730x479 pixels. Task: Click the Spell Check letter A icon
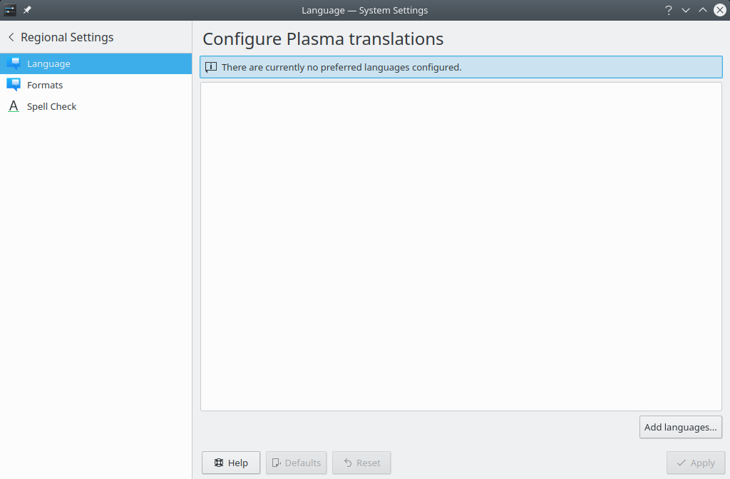pyautogui.click(x=14, y=106)
